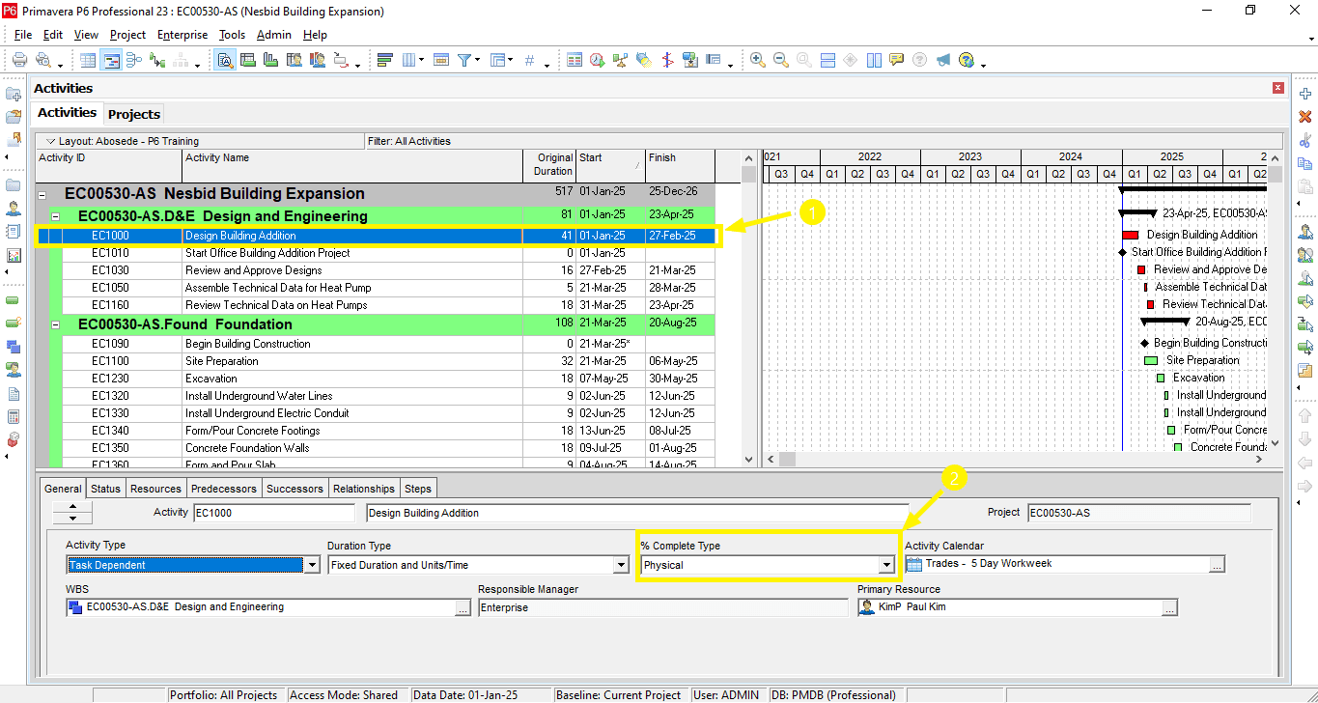The height and width of the screenshot is (703, 1318).
Task: Click the next activity down arrow button
Action: click(x=72, y=519)
